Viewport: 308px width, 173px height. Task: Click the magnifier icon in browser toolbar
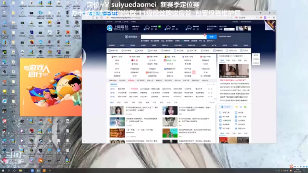pyautogui.click(x=256, y=18)
